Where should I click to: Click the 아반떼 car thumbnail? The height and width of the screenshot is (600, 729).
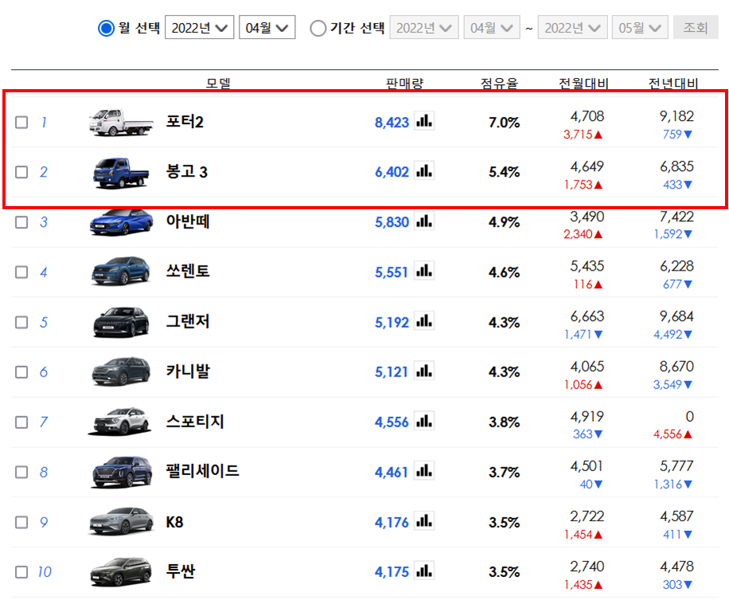(x=121, y=223)
